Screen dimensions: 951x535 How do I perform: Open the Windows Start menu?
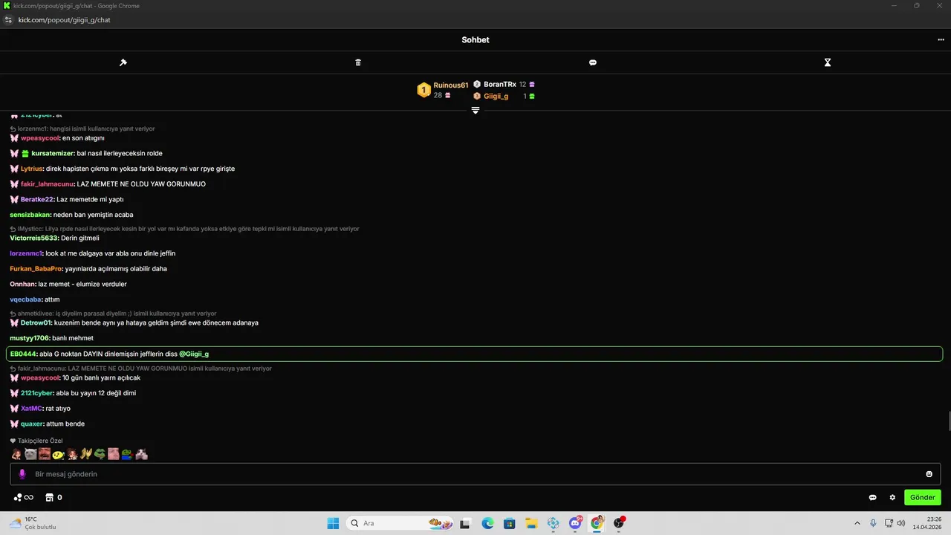(333, 523)
